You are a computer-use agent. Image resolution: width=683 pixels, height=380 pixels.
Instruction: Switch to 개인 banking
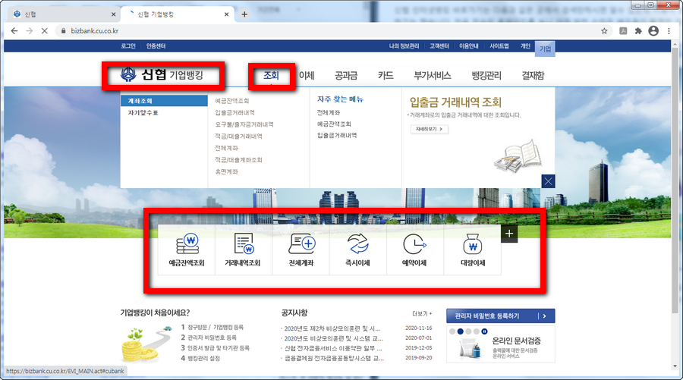click(x=525, y=46)
